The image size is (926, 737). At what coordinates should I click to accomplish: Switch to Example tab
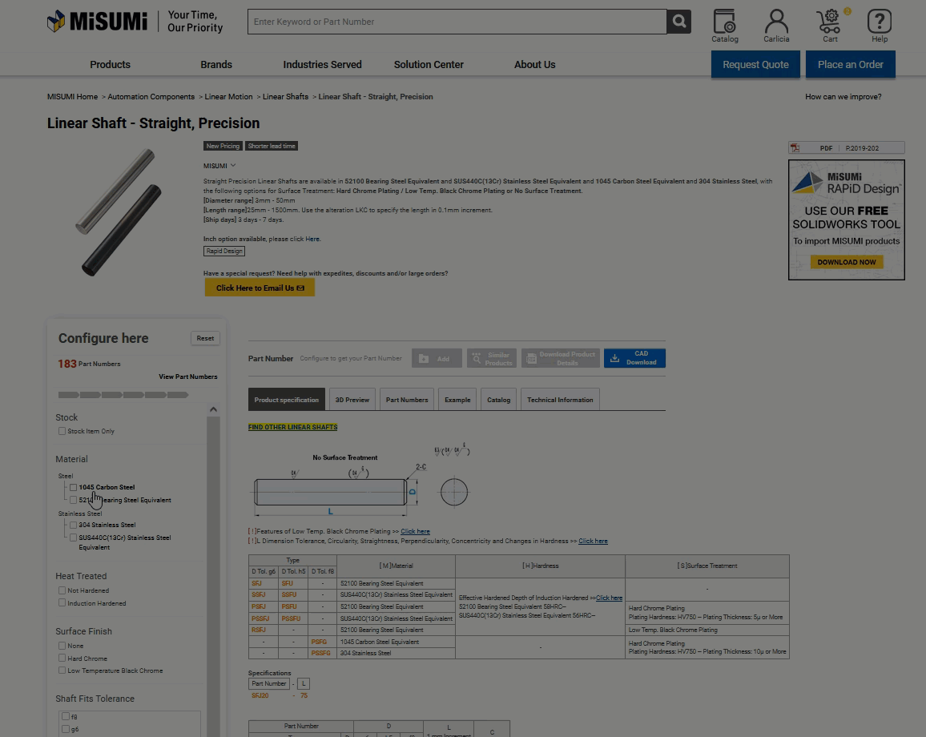pos(457,400)
